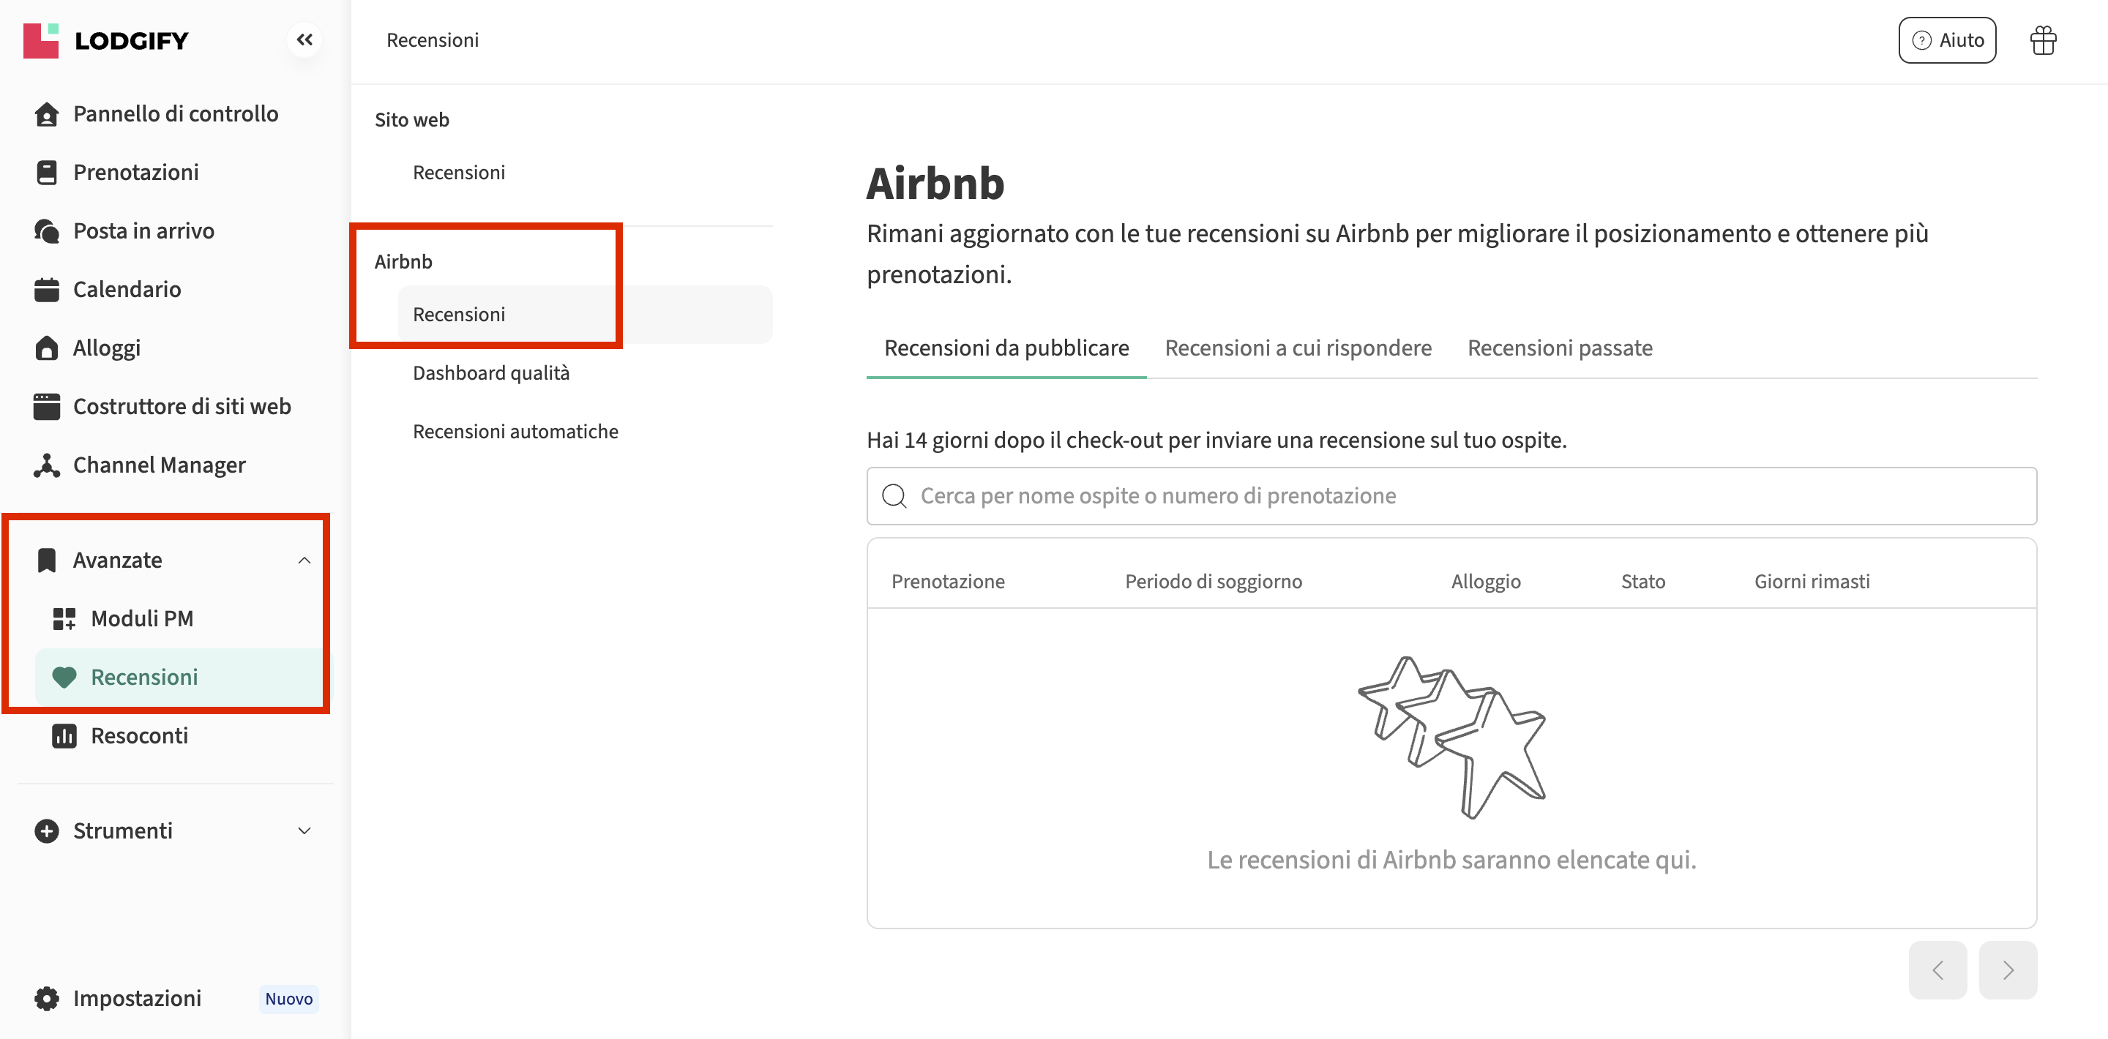Click the Calendario calendar icon

(47, 290)
